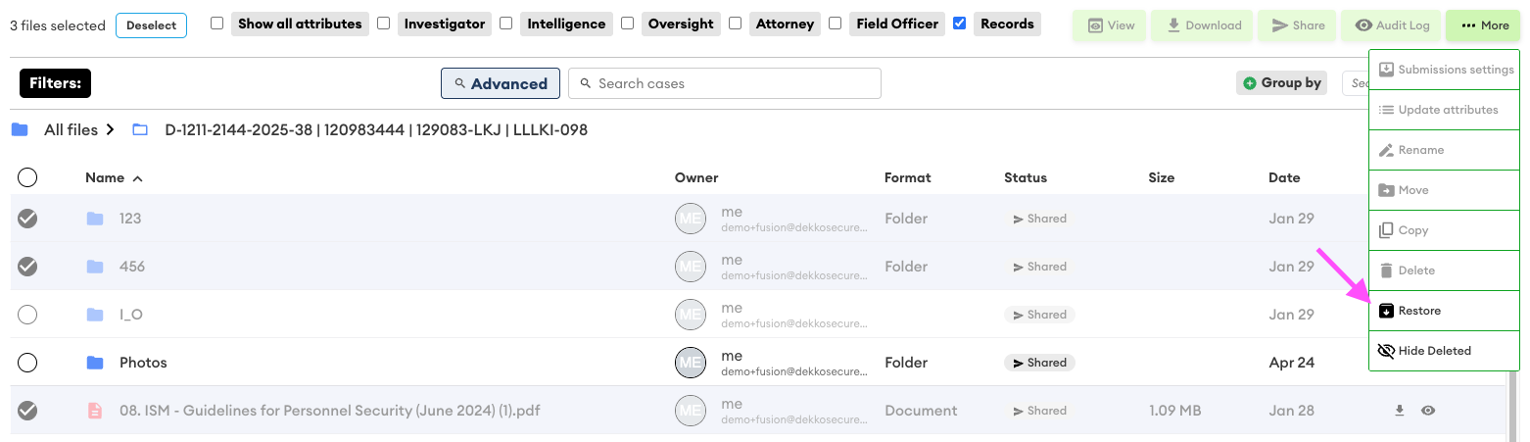Screen dimensions: 1530x442
Task: Select Hide Deleted from More menu
Action: coord(1444,351)
